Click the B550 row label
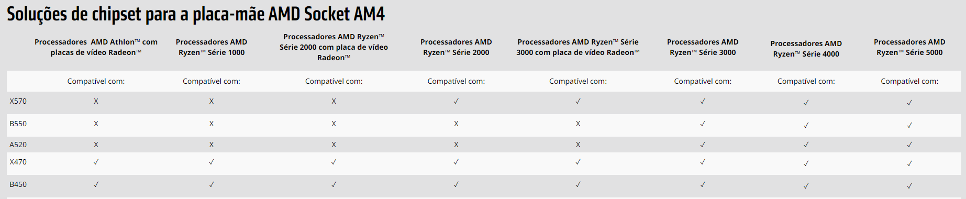This screenshot has width=966, height=199. pos(18,124)
